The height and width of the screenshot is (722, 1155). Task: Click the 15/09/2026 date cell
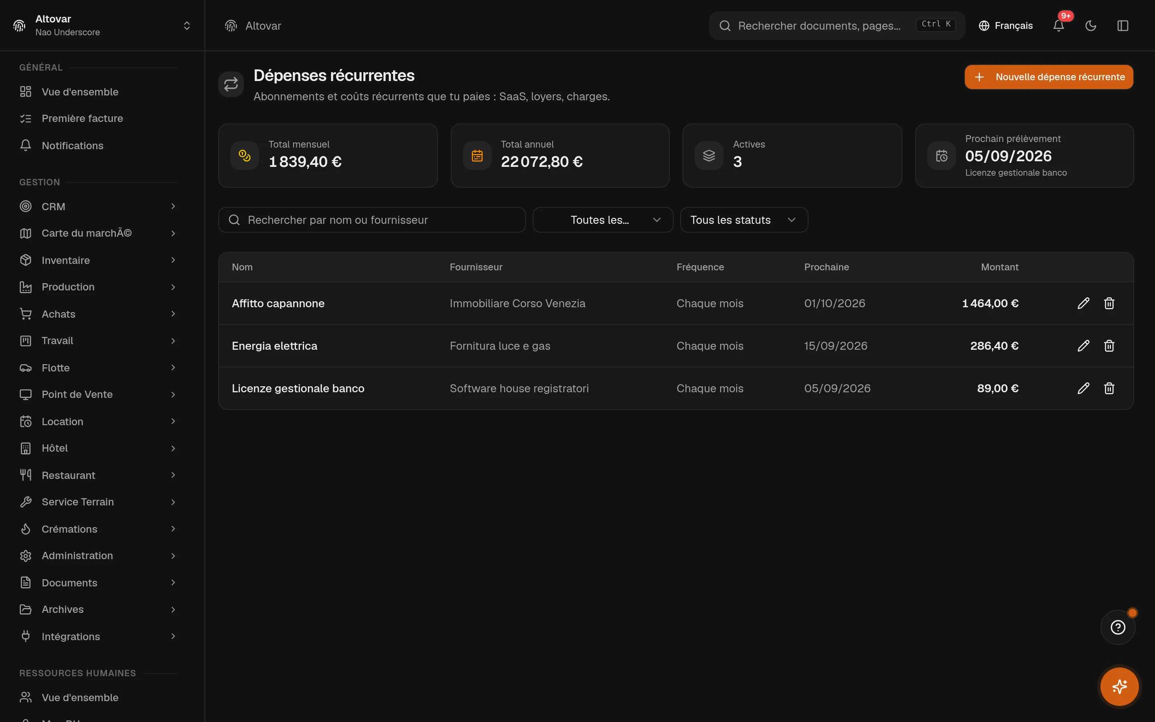point(836,346)
